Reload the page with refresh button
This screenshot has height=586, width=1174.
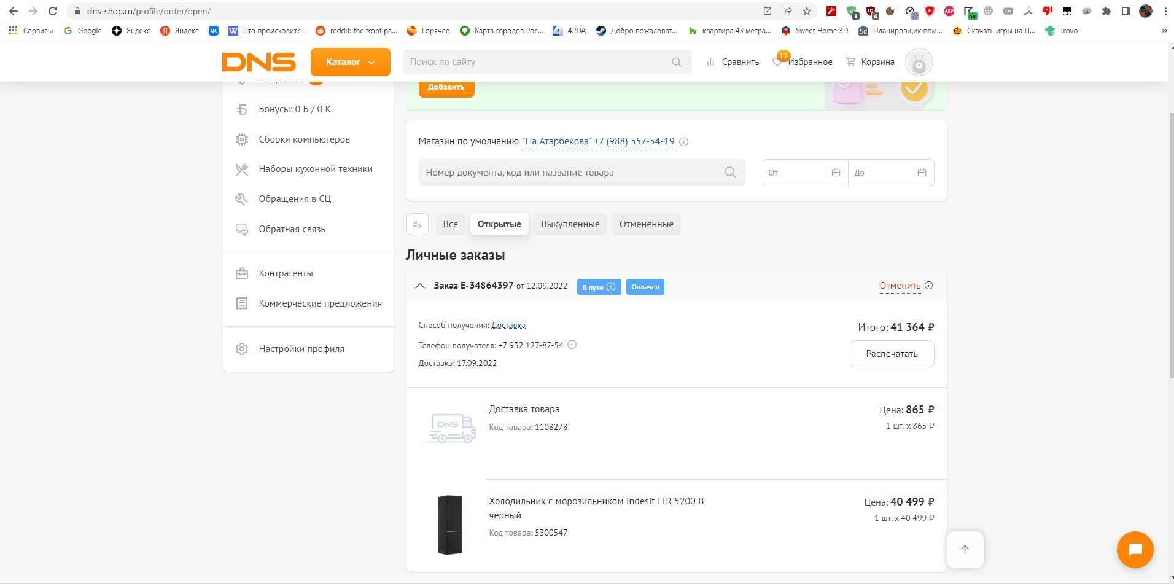point(53,11)
